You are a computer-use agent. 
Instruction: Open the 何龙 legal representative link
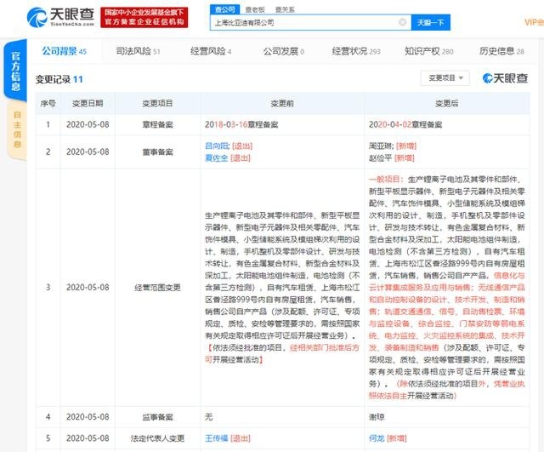[x=377, y=438]
